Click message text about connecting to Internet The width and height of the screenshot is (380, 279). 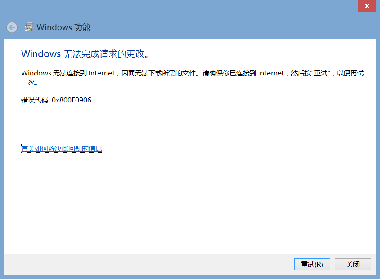[192, 77]
